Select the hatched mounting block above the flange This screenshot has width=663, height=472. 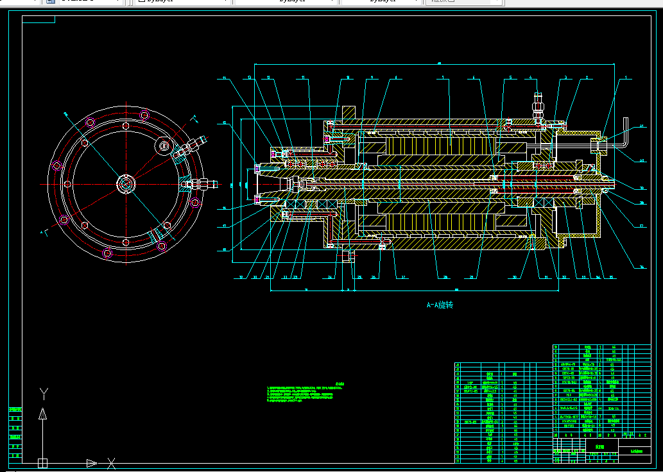[x=349, y=113]
